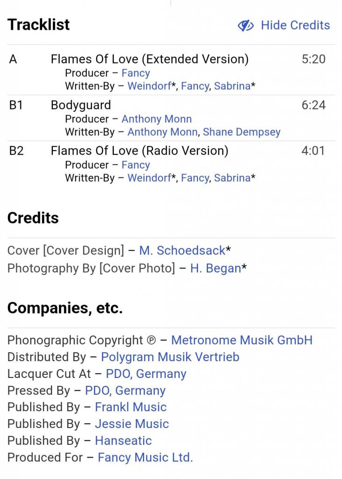342x479 pixels.
Task: Open M. Schoedsack cover design credit
Action: [182, 251]
